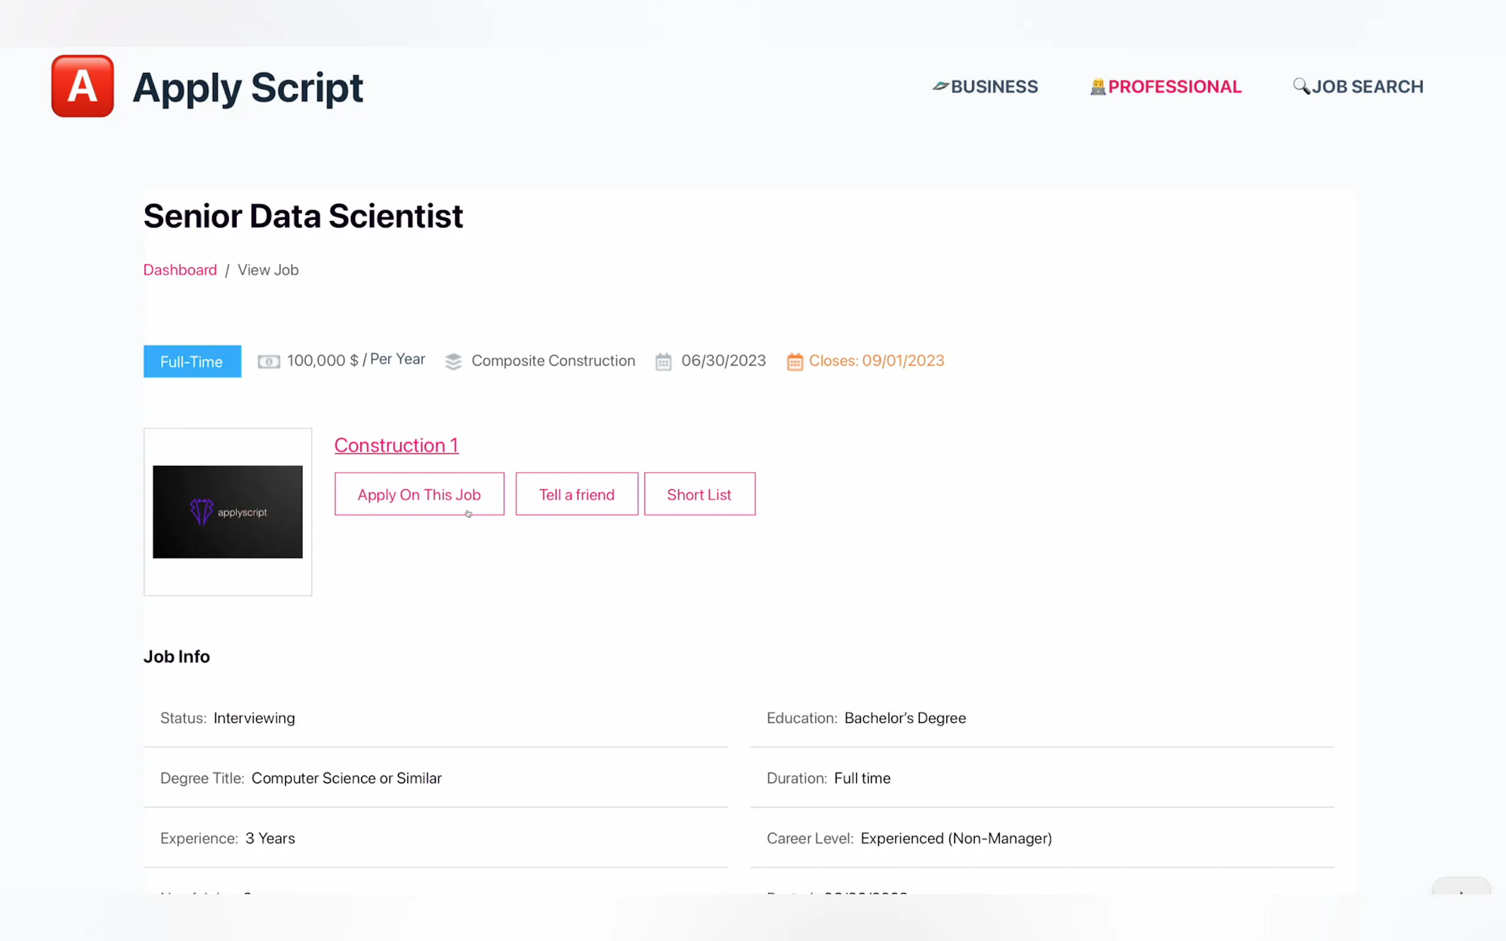This screenshot has height=941, width=1506.
Task: Click the Career Level: Experienced (Non-Manager) row
Action: click(x=1042, y=838)
